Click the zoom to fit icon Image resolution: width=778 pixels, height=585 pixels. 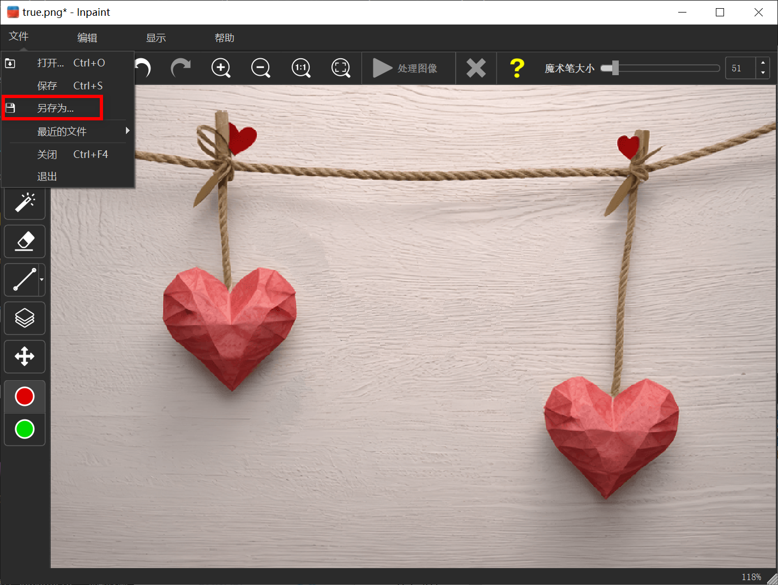point(341,68)
